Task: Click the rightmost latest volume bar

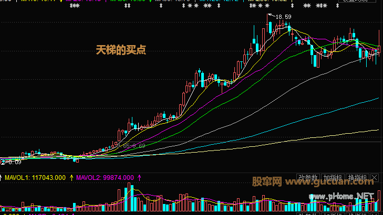Action: click(x=379, y=201)
